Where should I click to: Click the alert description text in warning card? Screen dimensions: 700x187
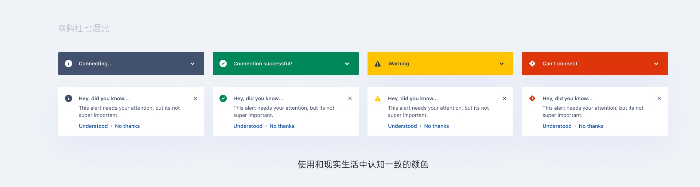coord(439,111)
